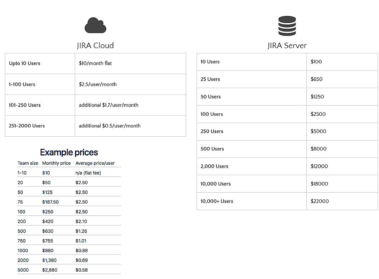The height and width of the screenshot is (279, 379).
Task: Click the 2,000 Users server tier
Action: (x=214, y=166)
